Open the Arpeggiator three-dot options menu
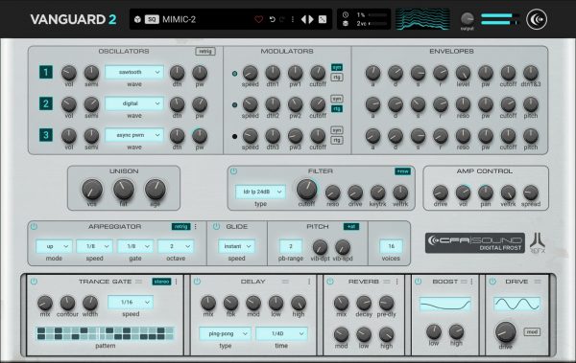The image size is (576, 363). point(196,227)
